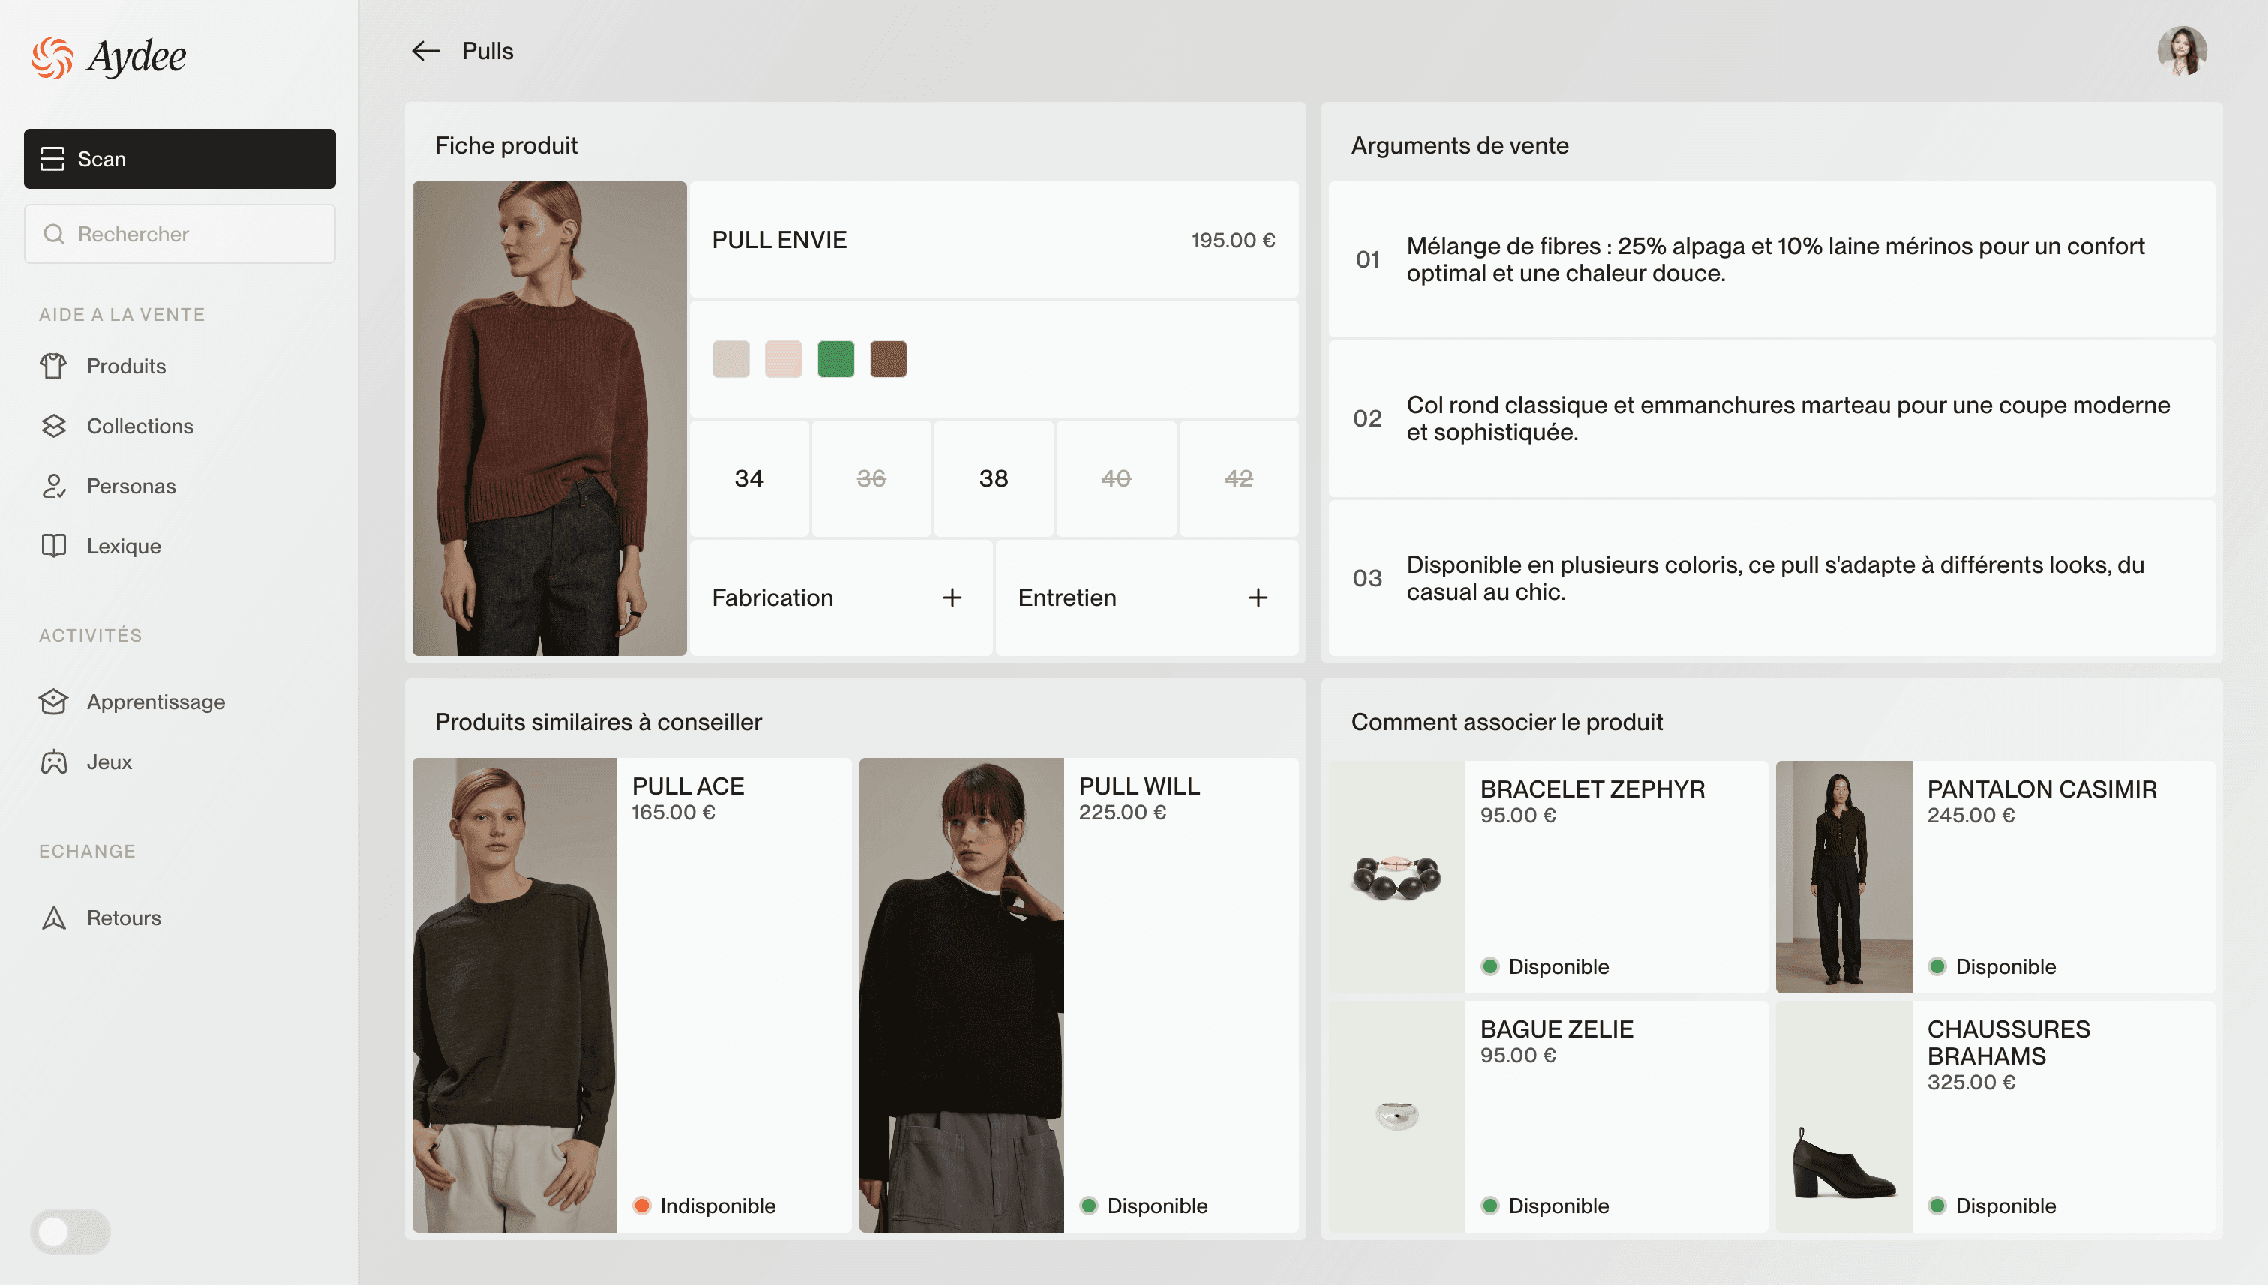The image size is (2268, 1285).
Task: Toggle the Fabrication expander
Action: coord(953,597)
